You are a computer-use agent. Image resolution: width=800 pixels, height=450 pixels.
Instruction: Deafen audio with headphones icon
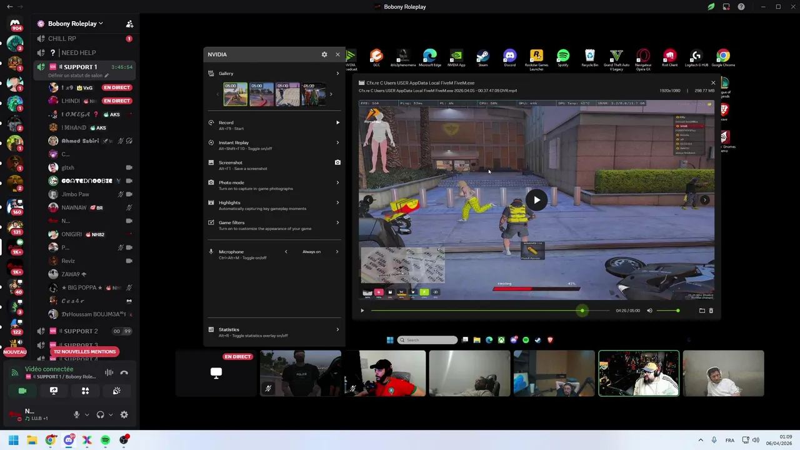point(101,414)
